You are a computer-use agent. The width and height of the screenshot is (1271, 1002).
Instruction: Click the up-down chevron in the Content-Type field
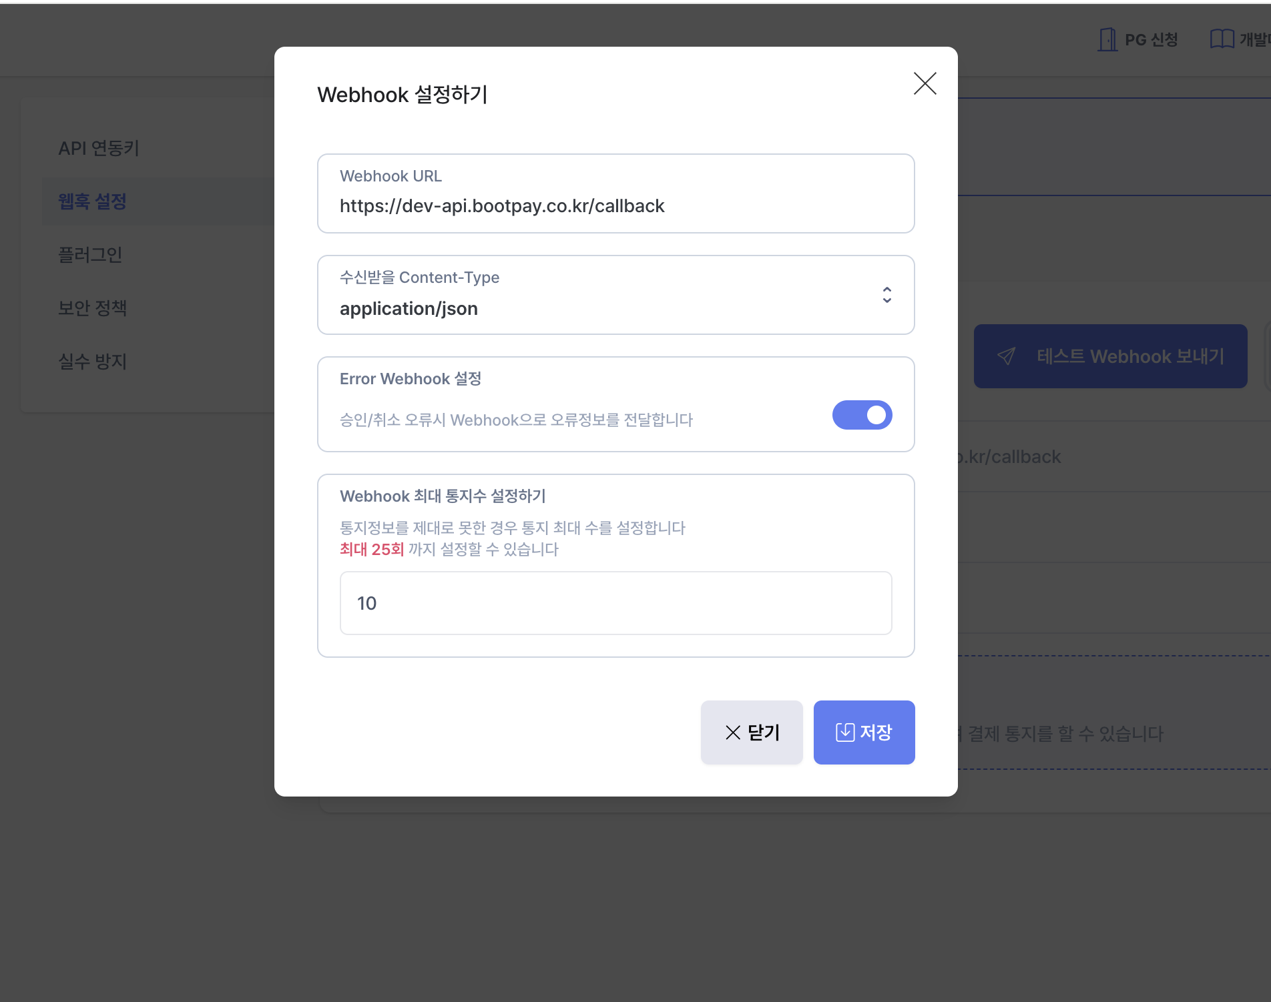[886, 295]
